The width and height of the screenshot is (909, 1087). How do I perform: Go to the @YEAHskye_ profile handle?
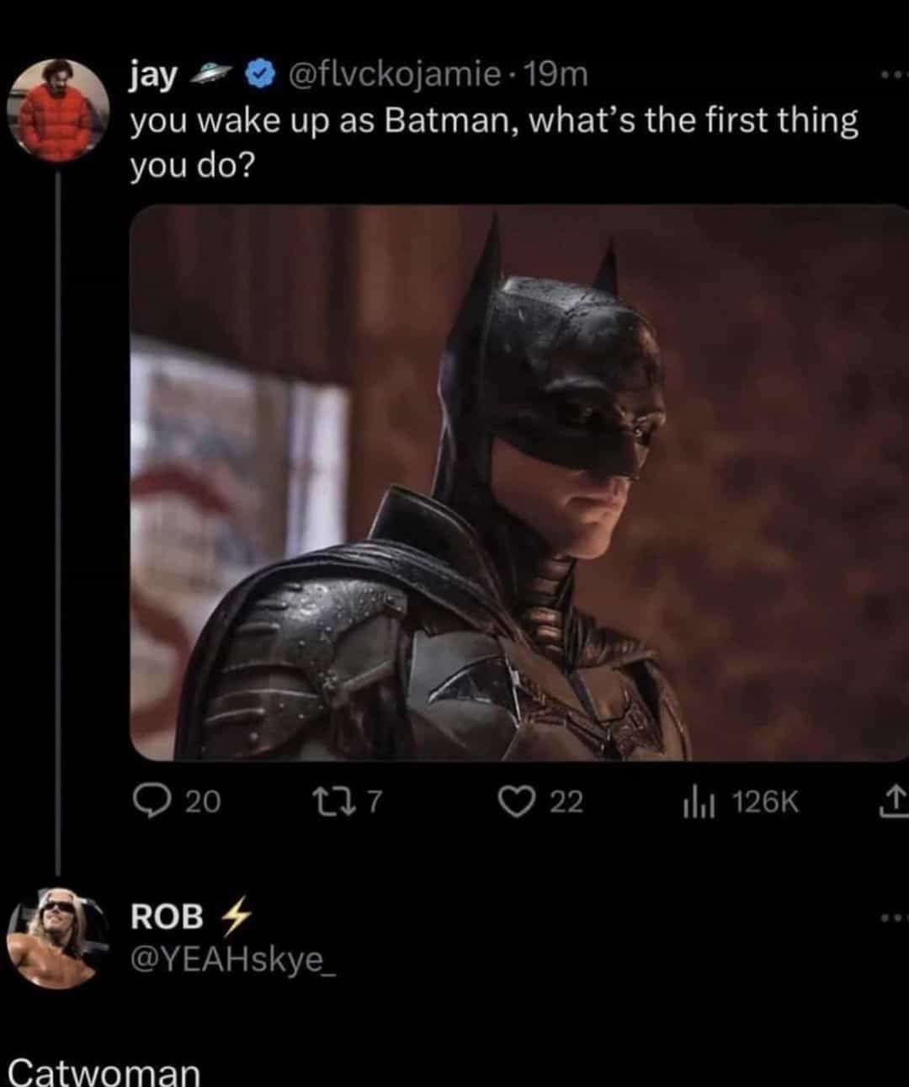[x=233, y=959]
